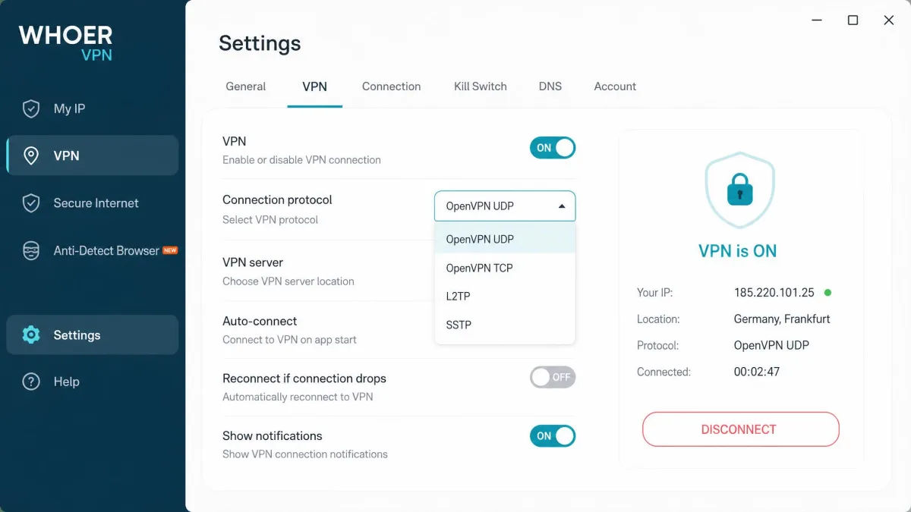Viewport: 911px width, 512px height.
Task: Choose SSTP from protocol list
Action: [x=505, y=325]
